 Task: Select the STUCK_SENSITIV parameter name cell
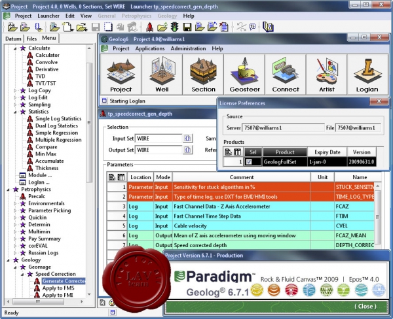point(354,187)
